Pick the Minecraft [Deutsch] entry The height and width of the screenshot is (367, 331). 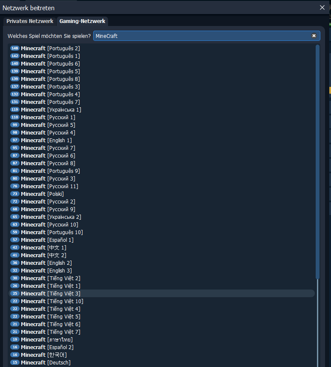click(x=162, y=363)
